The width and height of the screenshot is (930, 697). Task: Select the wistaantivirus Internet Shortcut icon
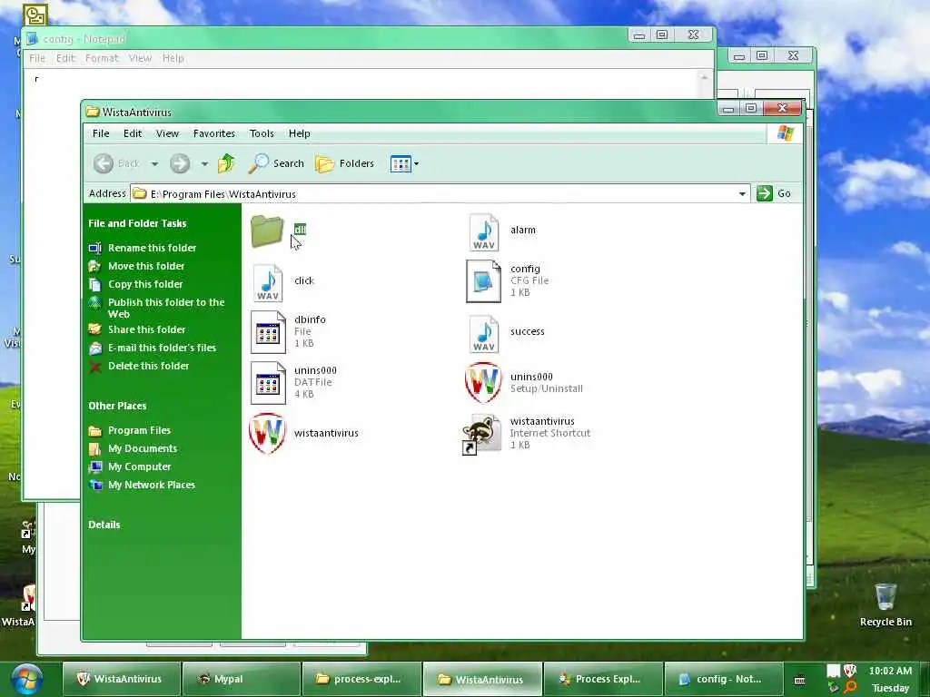pos(481,435)
